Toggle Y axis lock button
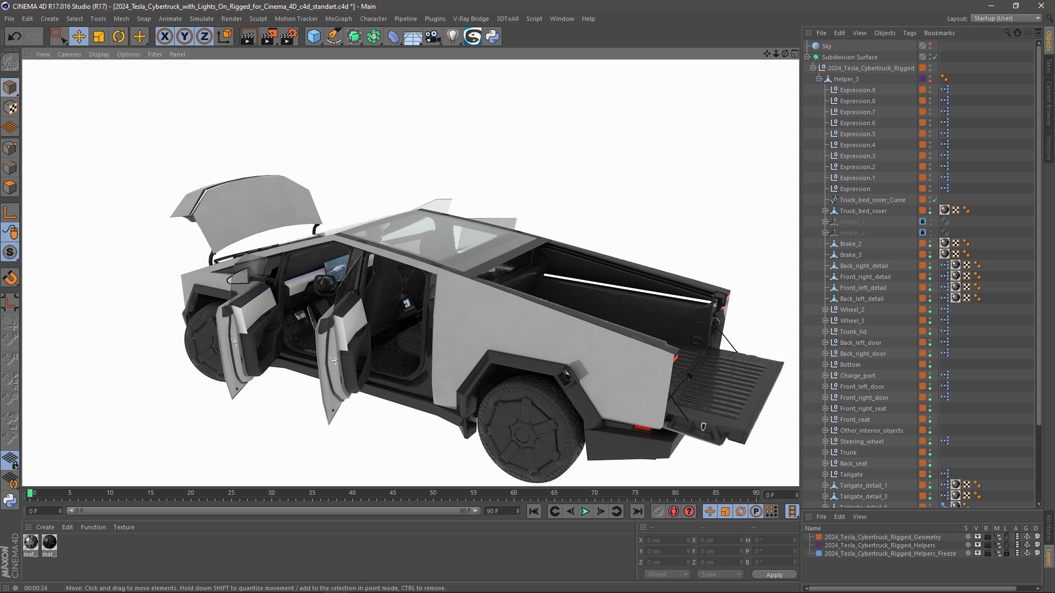 (185, 37)
